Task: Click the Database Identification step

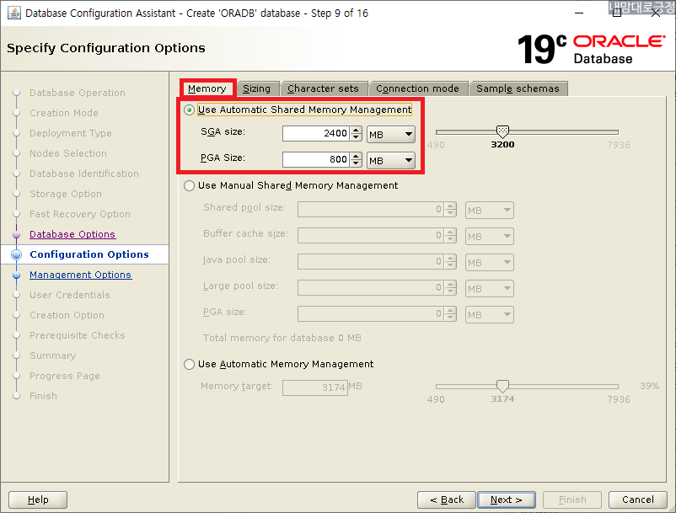Action: pyautogui.click(x=84, y=174)
